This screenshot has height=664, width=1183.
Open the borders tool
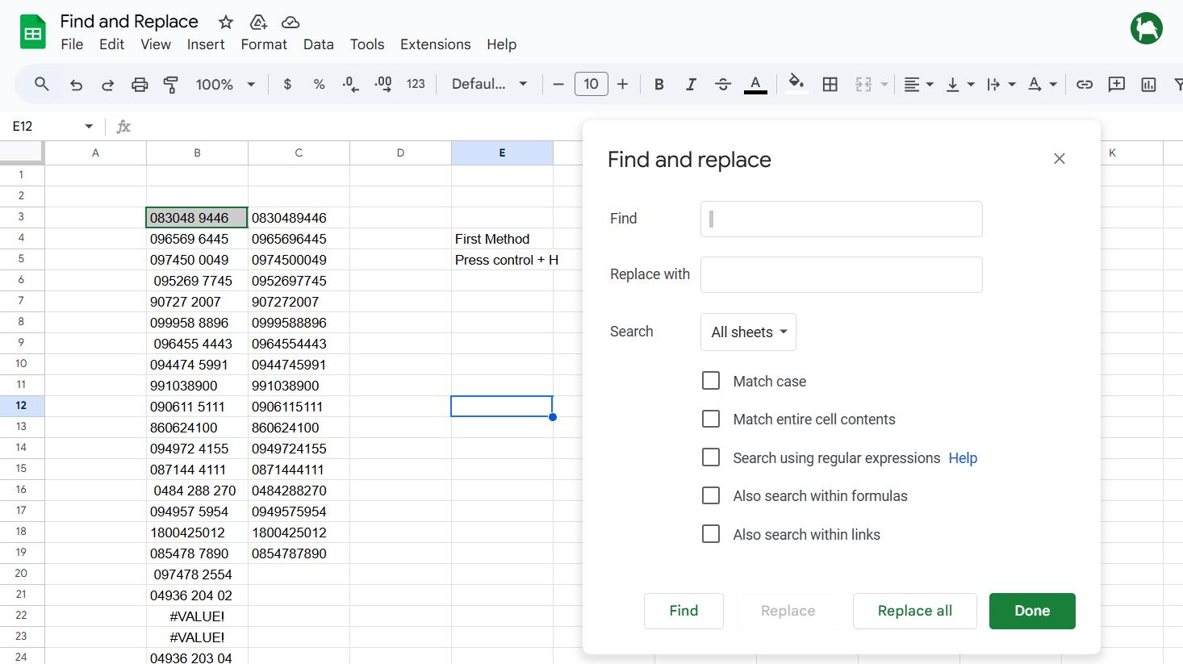(x=830, y=84)
